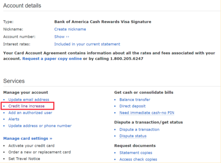Click Set Travel Notice
221x163 pixels.
pos(24,159)
